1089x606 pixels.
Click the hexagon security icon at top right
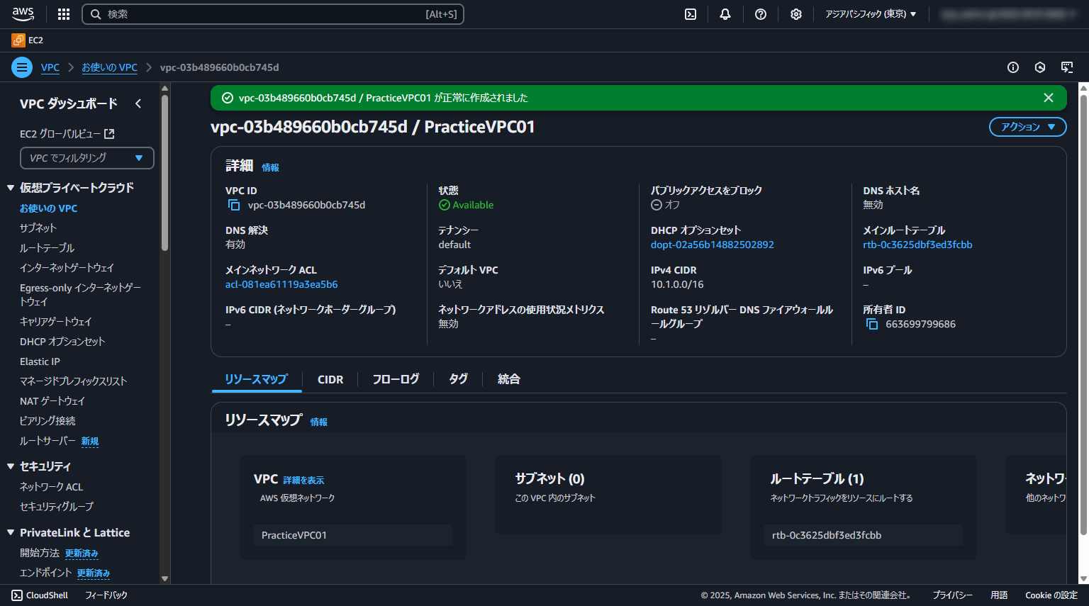click(x=1040, y=67)
